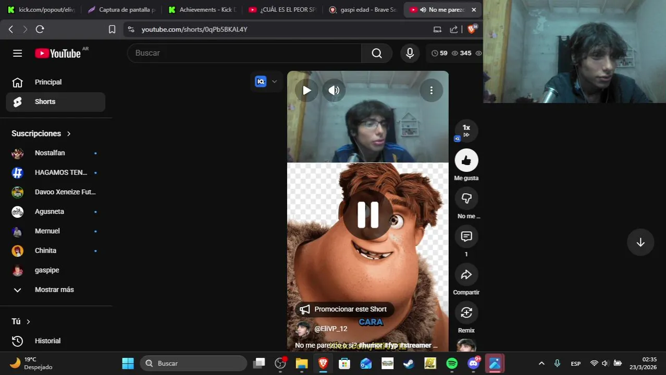The image size is (666, 375).
Task: Switch to the Achievements - Kick tab
Action: pyautogui.click(x=202, y=9)
